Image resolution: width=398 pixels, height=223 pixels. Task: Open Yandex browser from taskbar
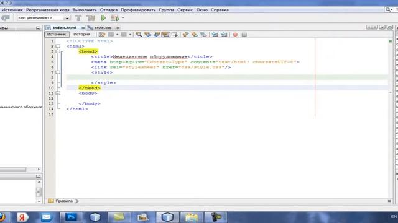pos(22,217)
